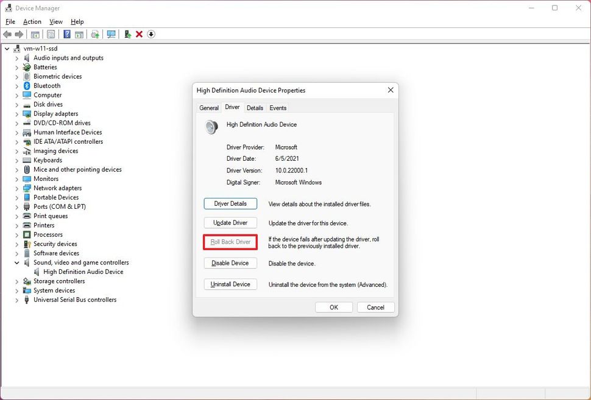This screenshot has width=591, height=400.
Task: Open the Action menu
Action: pyautogui.click(x=32, y=21)
